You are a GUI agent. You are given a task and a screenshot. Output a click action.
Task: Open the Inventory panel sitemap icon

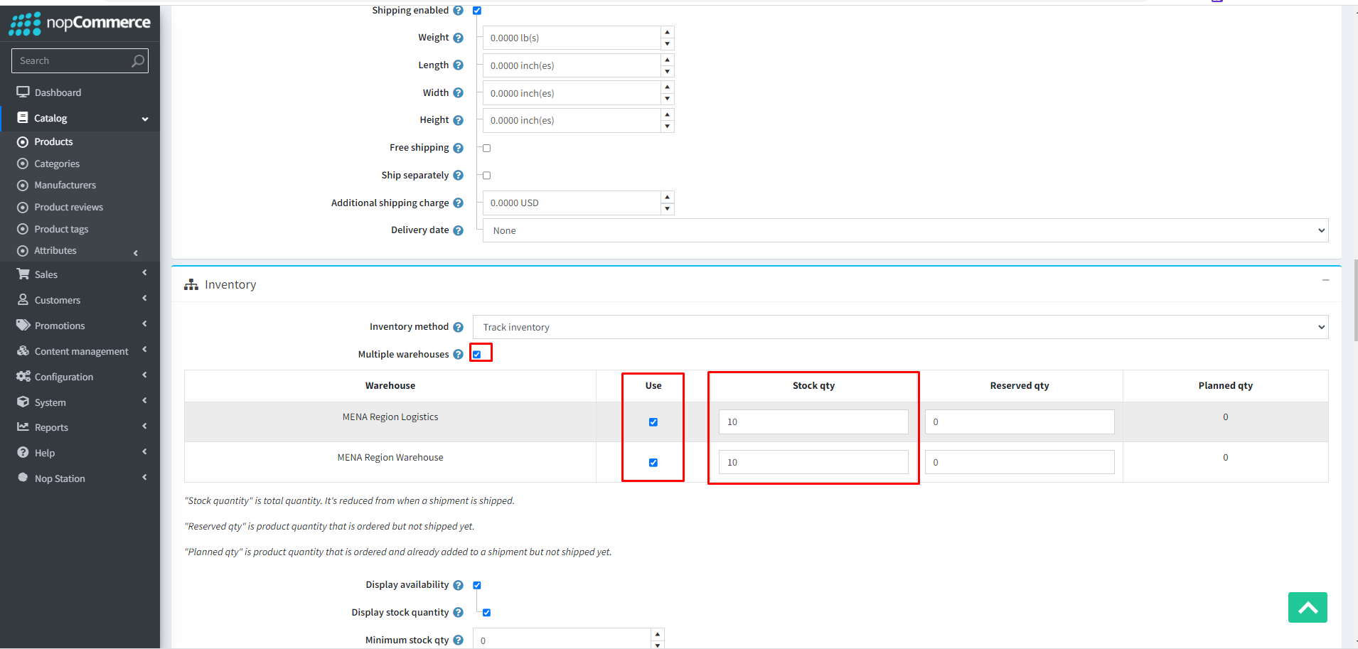[x=191, y=284]
